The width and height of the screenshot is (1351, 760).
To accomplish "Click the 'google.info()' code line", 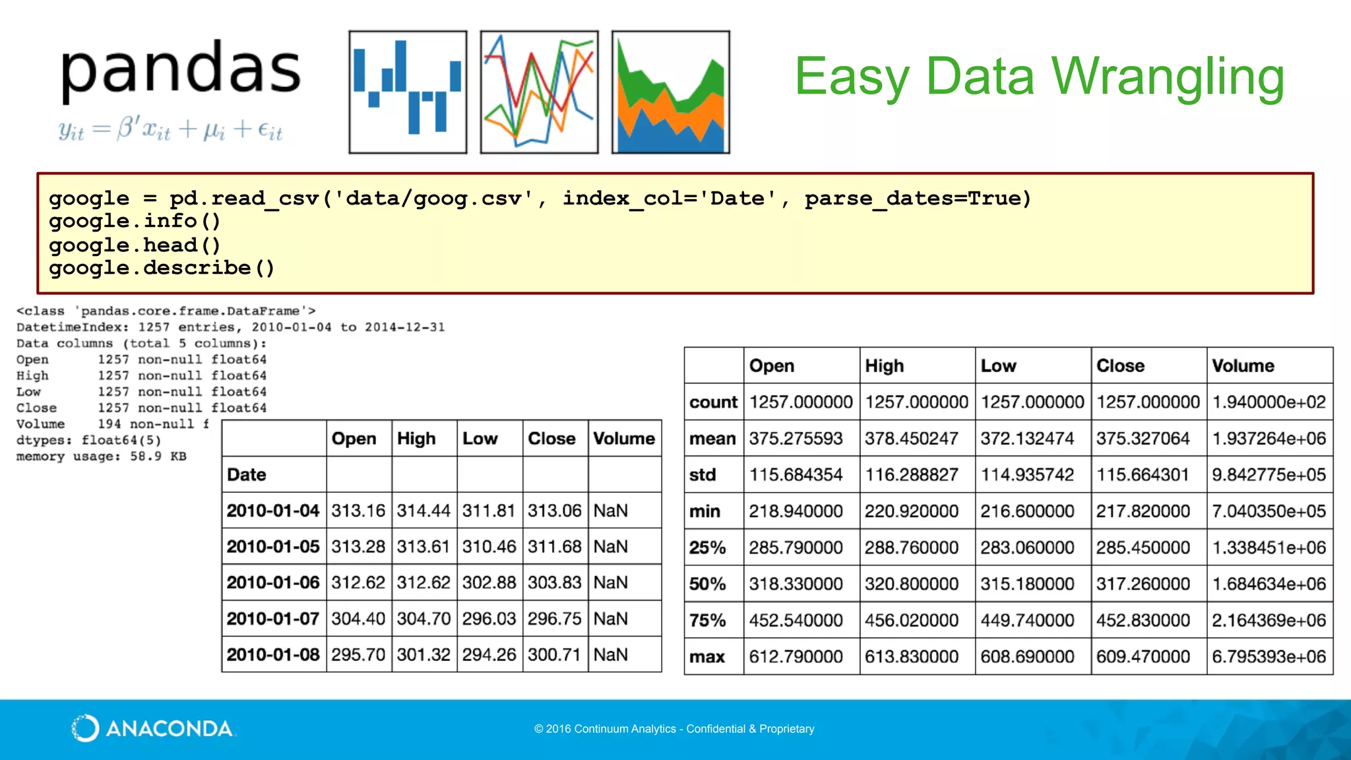I will 135,221.
